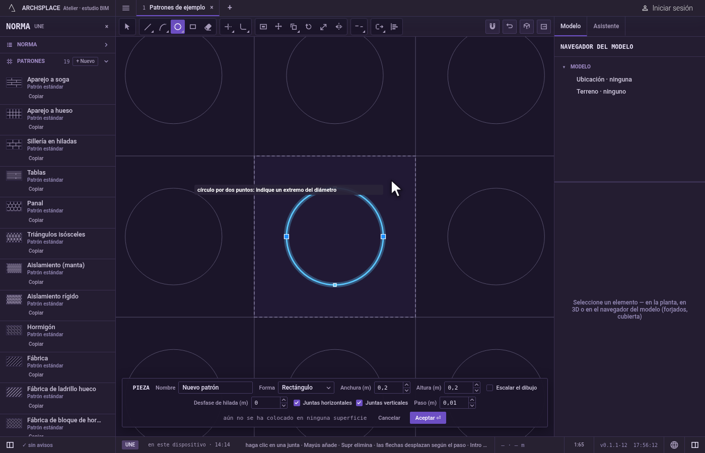705x453 pixels.
Task: Edit the Nombre field
Action: click(216, 388)
